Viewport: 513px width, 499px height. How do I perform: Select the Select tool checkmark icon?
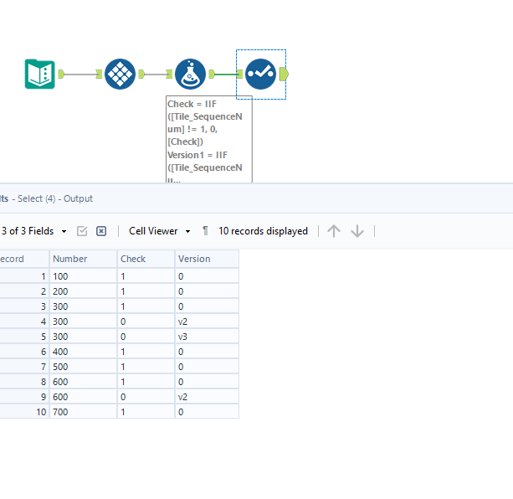click(x=261, y=74)
